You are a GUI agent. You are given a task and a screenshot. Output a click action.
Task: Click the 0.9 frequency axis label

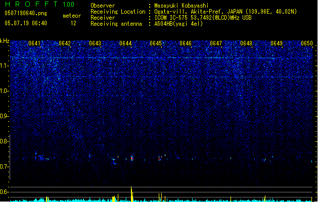[4, 116]
